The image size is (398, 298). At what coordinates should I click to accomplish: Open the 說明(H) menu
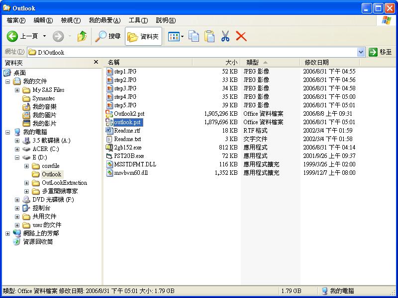pos(166,20)
